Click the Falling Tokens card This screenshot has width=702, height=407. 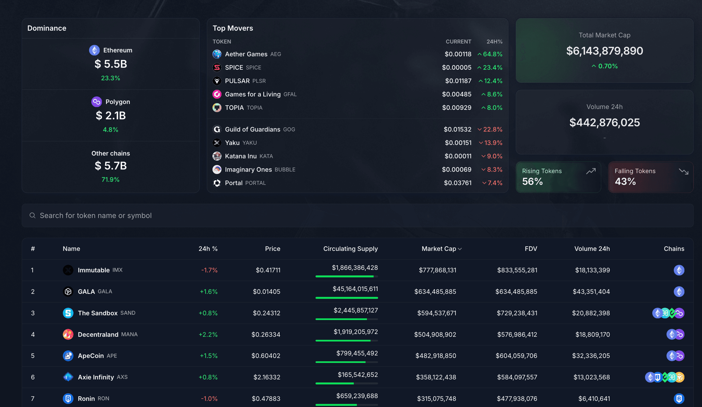click(x=650, y=177)
